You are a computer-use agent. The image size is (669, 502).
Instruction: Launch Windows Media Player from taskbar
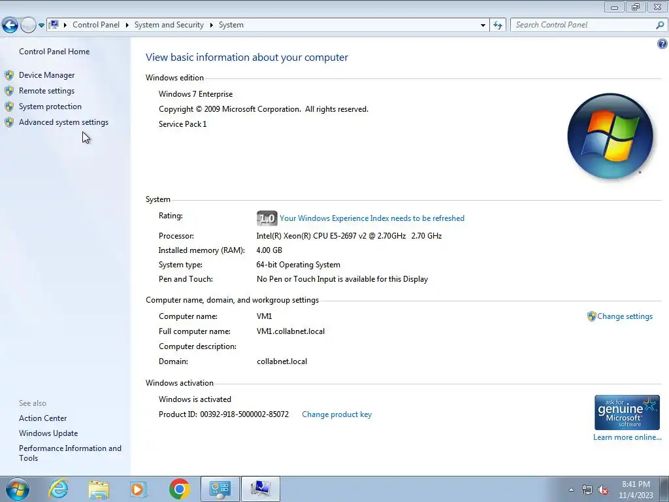click(138, 490)
